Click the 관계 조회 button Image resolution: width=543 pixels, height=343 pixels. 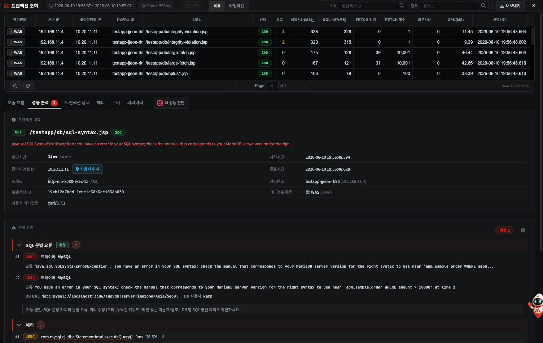click(192, 6)
